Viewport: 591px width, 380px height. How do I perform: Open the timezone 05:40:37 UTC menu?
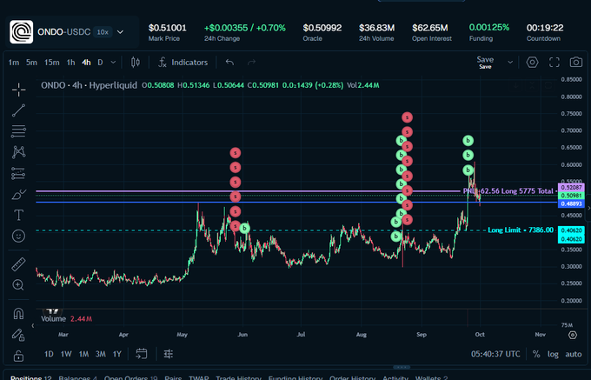[495, 355]
